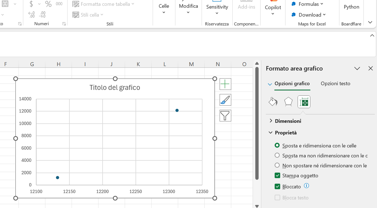This screenshot has height=208, width=377.
Task: Close the Formato area grafico pane
Action: coord(371,68)
